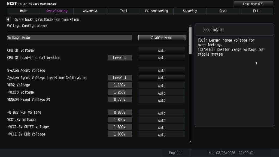Expand CPU GT Load-Line Calibration Auto option
Screen dimensions: 279x157
pos(162,58)
